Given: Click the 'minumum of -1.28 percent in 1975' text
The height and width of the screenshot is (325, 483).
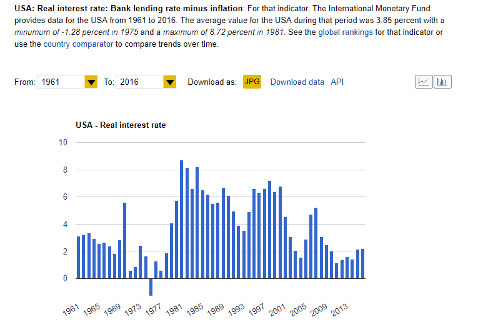Looking at the screenshot, I should [x=76, y=32].
